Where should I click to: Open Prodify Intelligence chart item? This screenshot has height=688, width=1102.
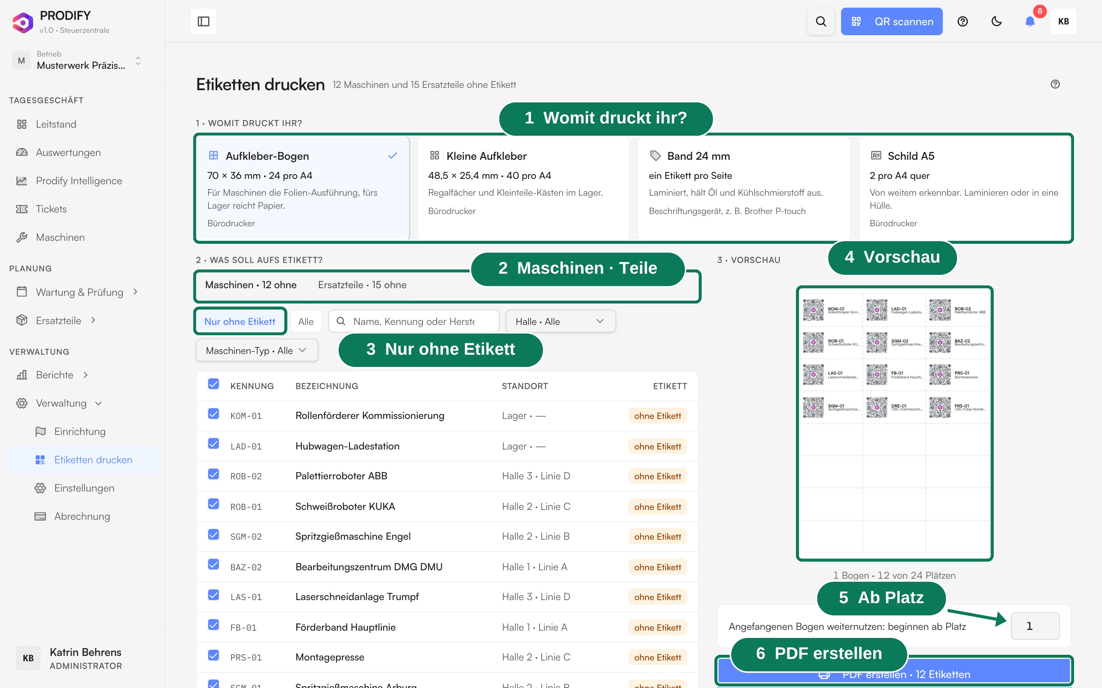(x=82, y=181)
